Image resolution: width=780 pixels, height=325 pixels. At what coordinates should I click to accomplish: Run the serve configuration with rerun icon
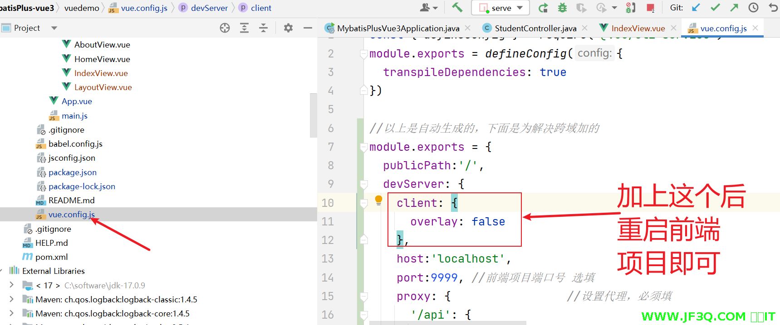[x=543, y=8]
